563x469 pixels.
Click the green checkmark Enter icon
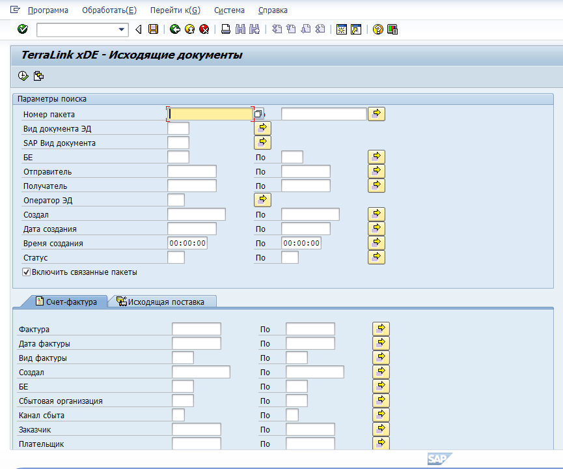(23, 29)
